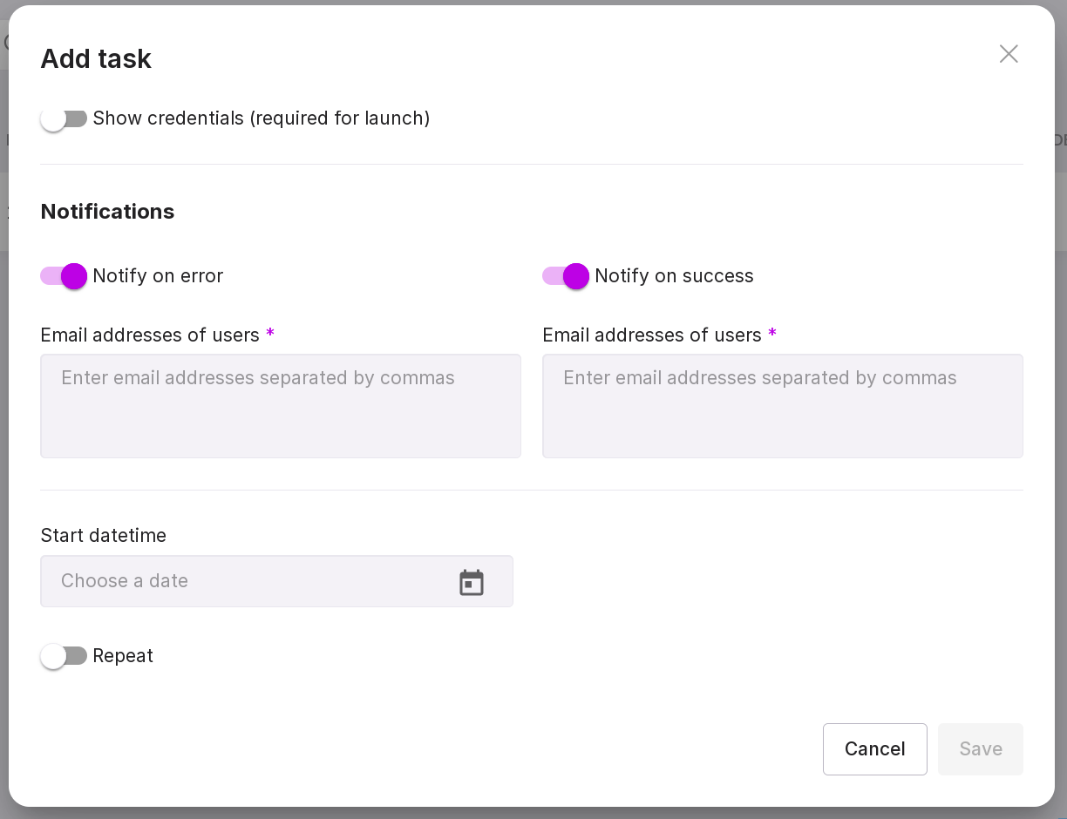This screenshot has height=819, width=1067.
Task: Open the calendar date picker icon
Action: coord(472,582)
